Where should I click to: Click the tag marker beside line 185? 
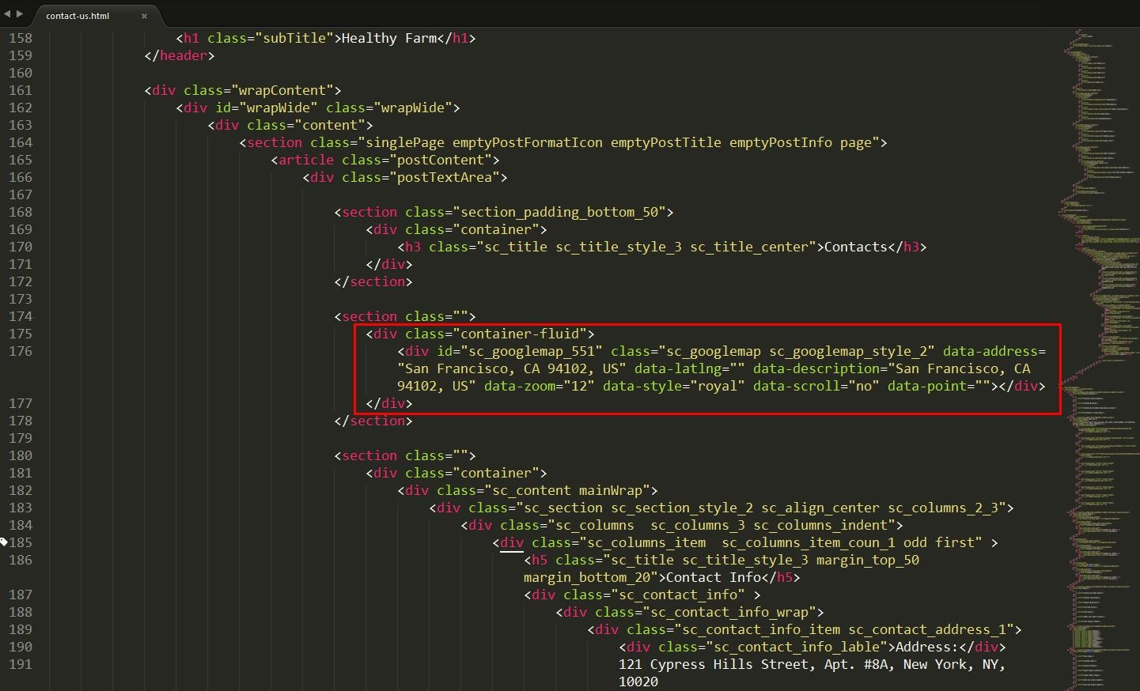point(3,542)
